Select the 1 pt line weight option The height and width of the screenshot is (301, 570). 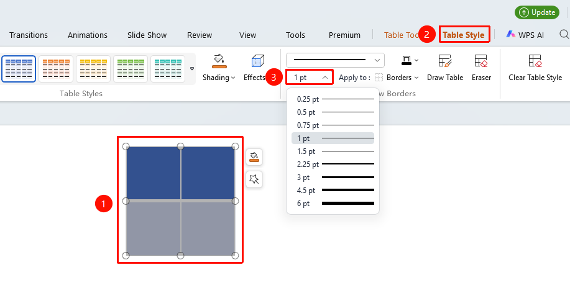point(333,138)
